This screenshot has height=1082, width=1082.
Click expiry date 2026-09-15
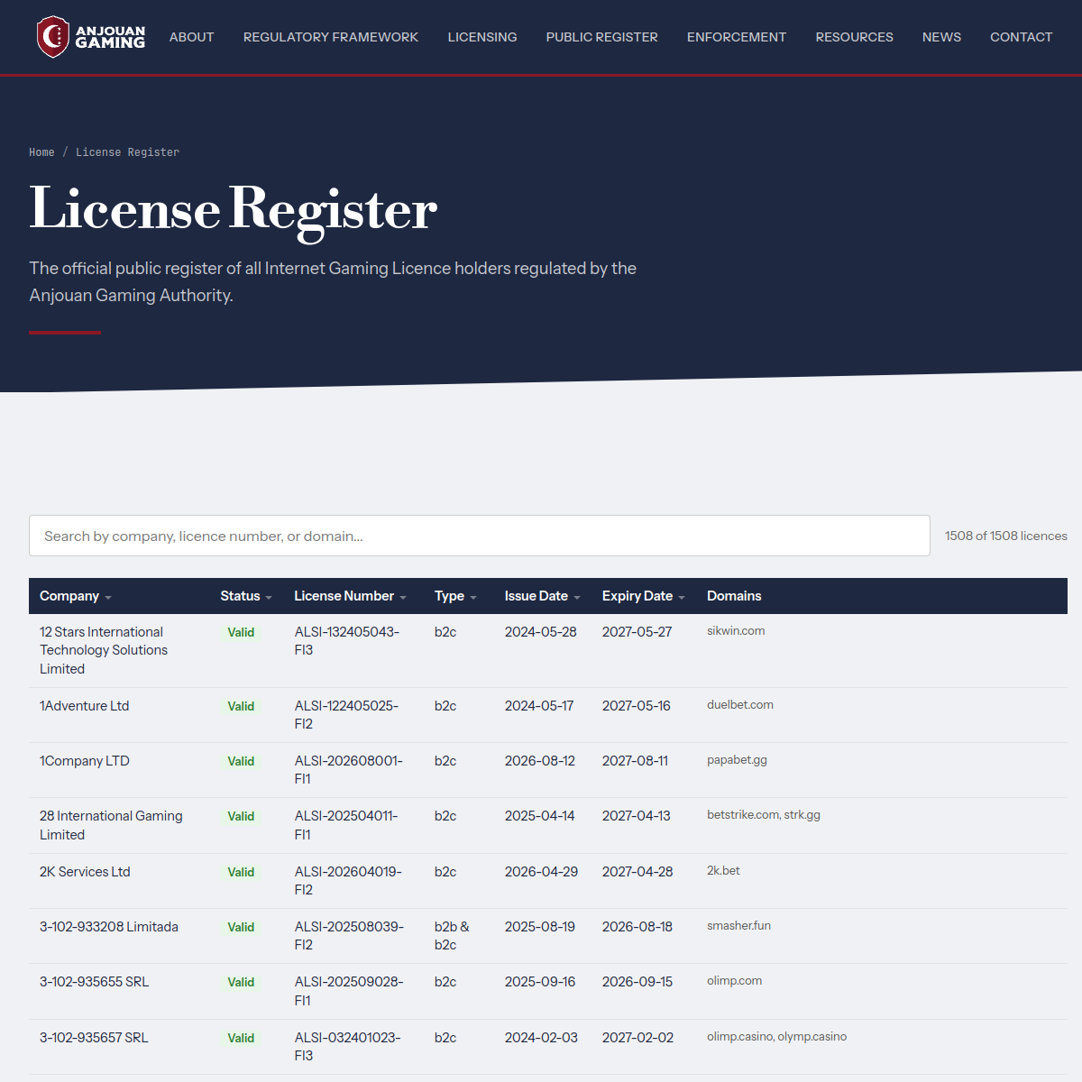tap(637, 982)
